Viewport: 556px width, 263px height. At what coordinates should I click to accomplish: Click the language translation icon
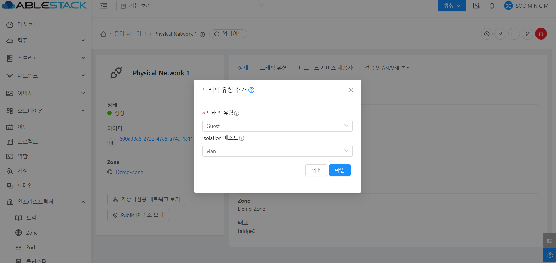pos(477,6)
